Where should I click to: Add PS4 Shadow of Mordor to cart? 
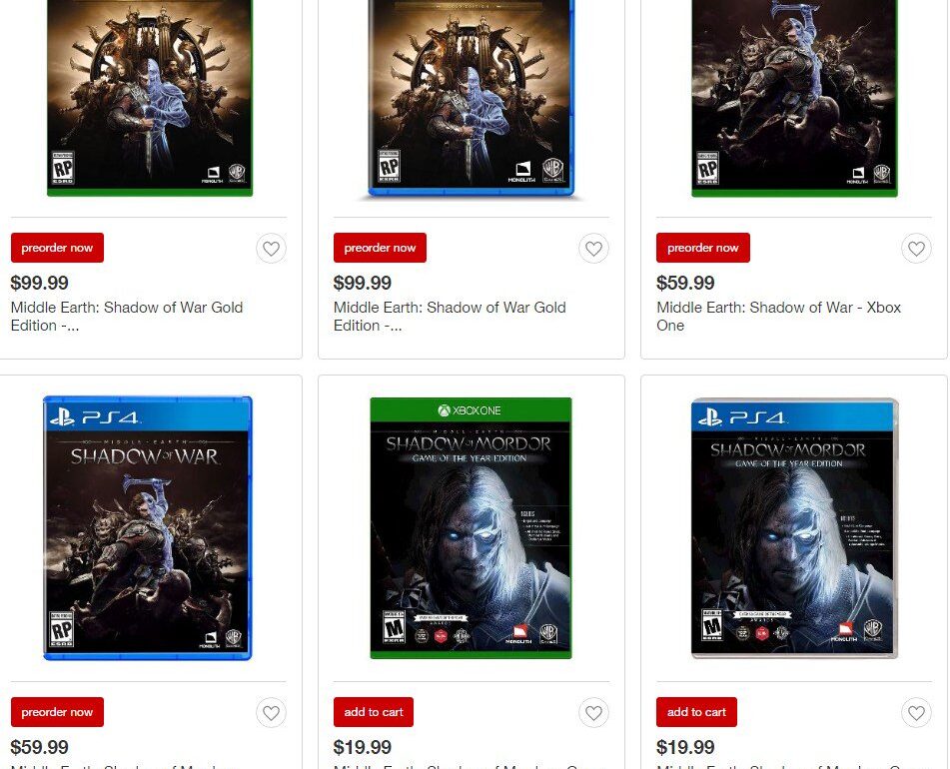coord(696,712)
